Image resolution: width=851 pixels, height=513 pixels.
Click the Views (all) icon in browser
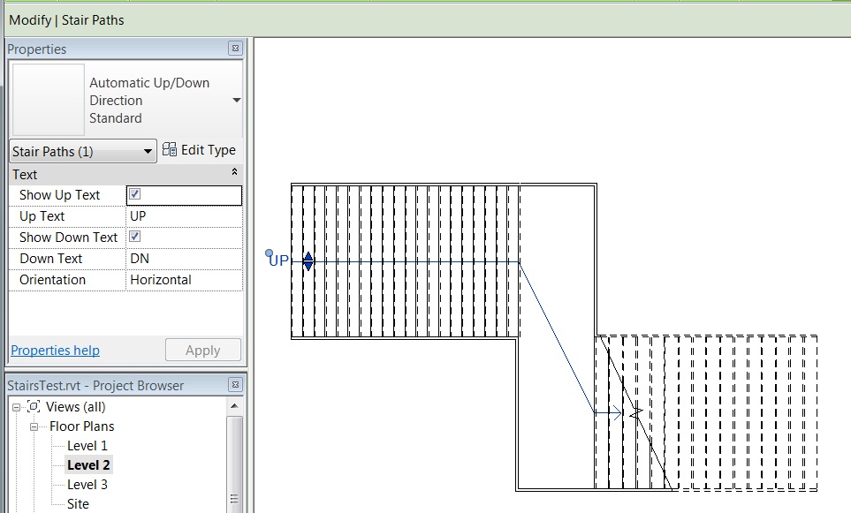[x=34, y=406]
